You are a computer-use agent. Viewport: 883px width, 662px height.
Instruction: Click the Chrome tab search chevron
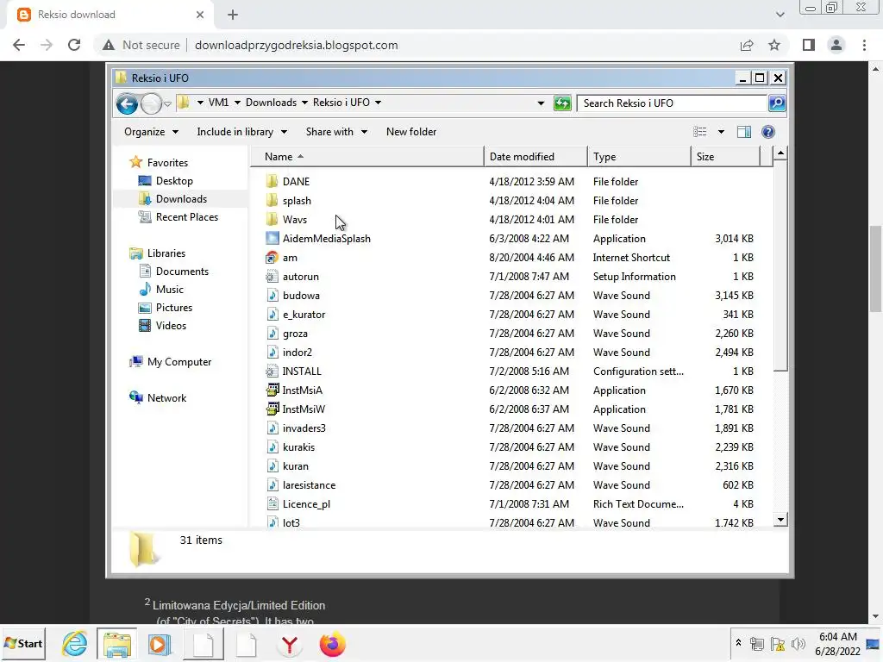[x=780, y=15]
